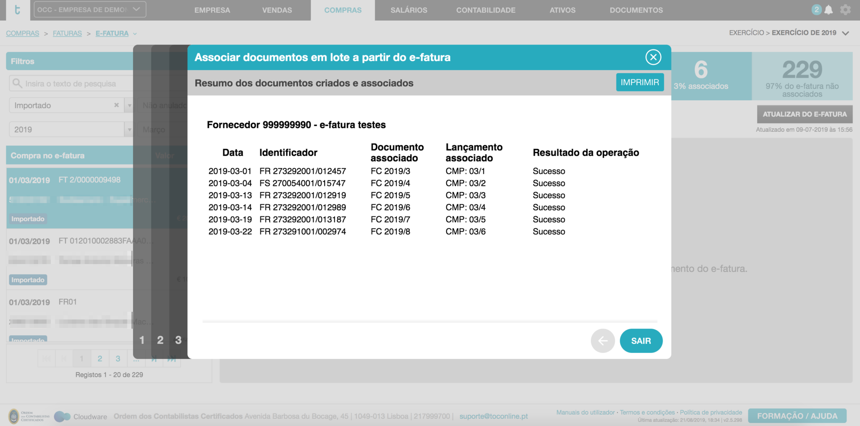Click the IMPRIMIR button
The image size is (860, 426).
[640, 82]
